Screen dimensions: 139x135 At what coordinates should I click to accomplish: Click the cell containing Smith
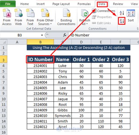coord(63,121)
